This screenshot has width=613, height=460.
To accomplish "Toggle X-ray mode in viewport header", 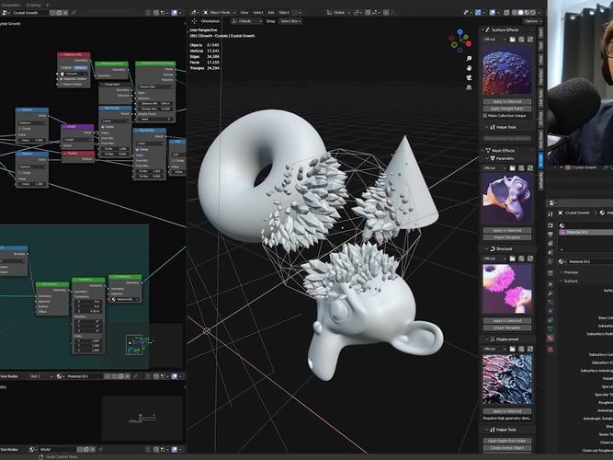I will coord(506,13).
